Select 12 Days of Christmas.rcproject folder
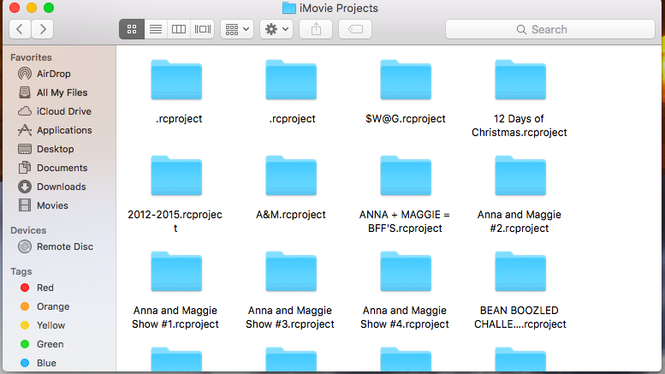Screen dimensions: 665x374 click(x=520, y=80)
